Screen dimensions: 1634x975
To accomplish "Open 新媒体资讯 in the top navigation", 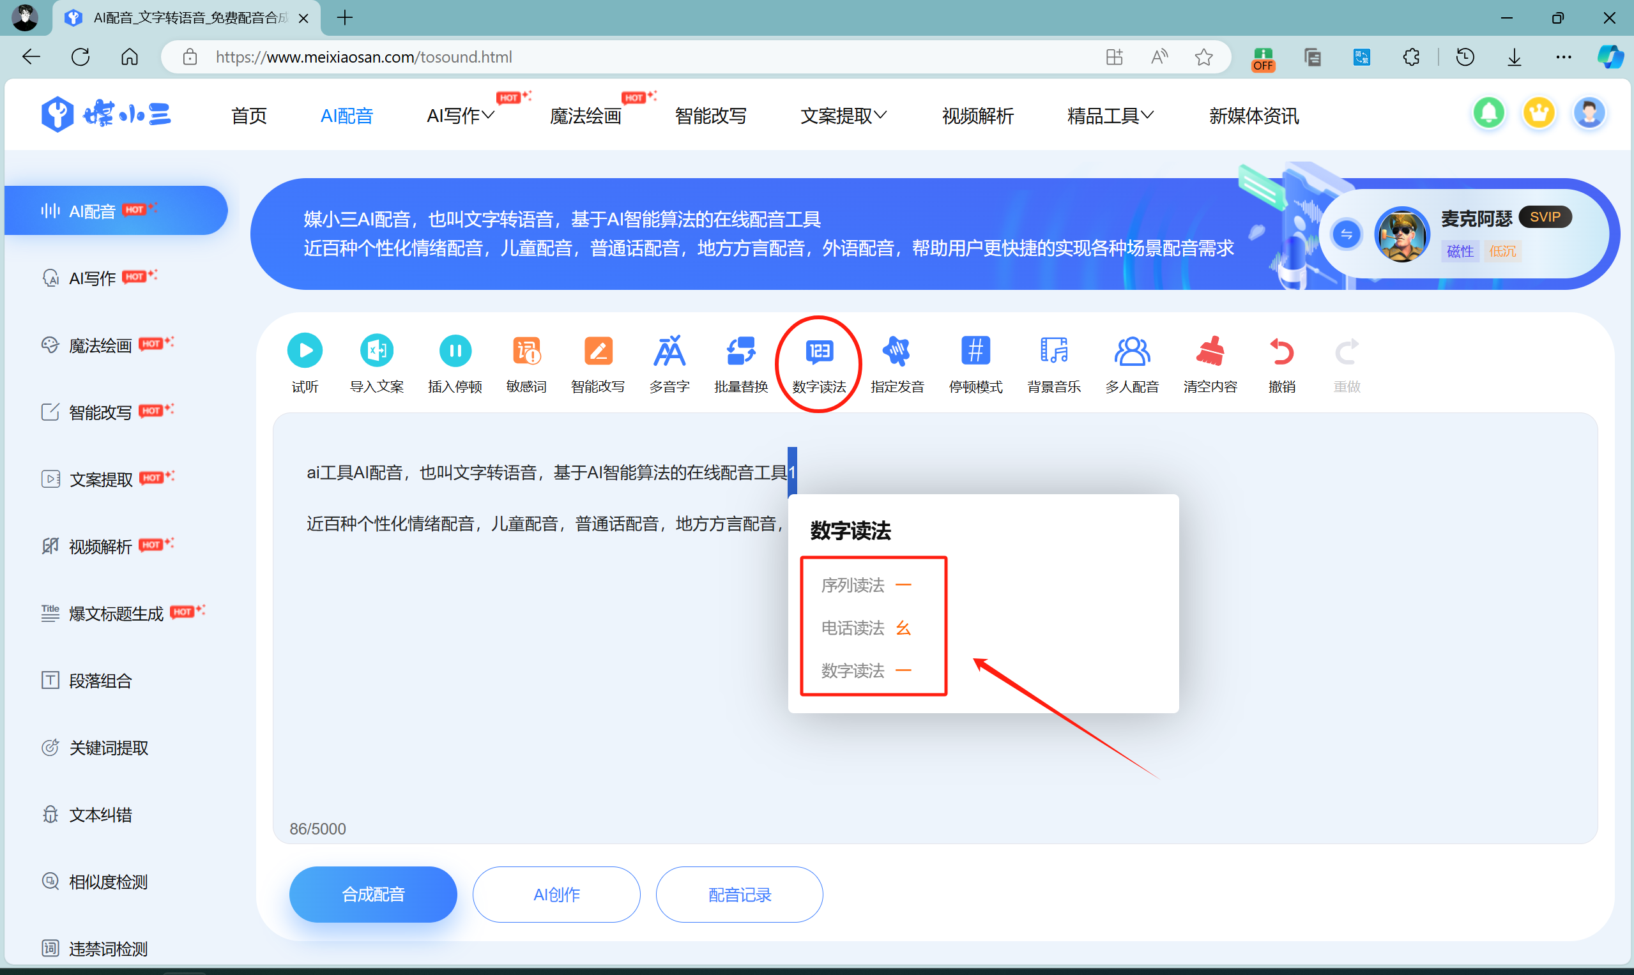I will point(1253,116).
